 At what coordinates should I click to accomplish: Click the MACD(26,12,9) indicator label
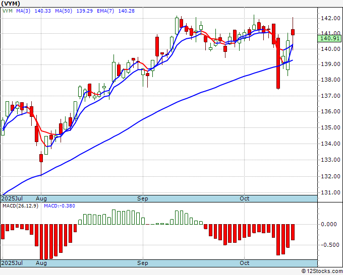pos(20,206)
